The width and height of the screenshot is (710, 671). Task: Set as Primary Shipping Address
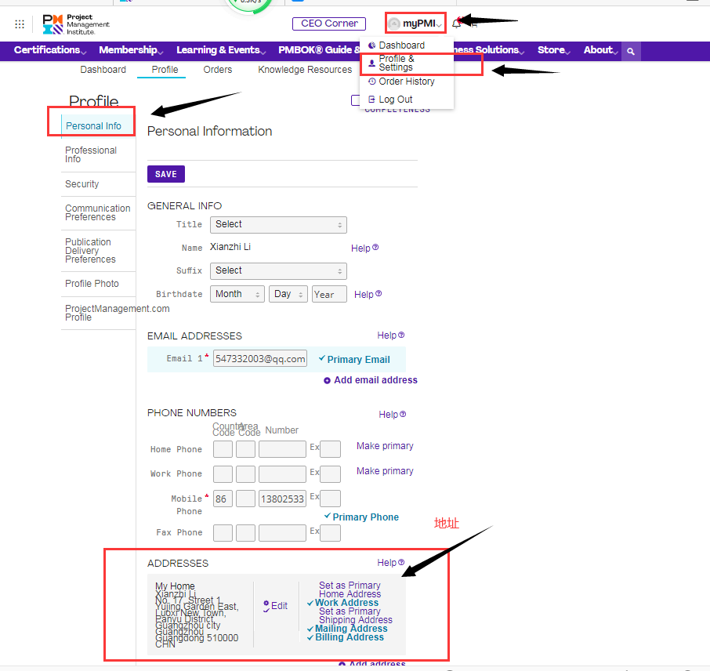click(356, 615)
